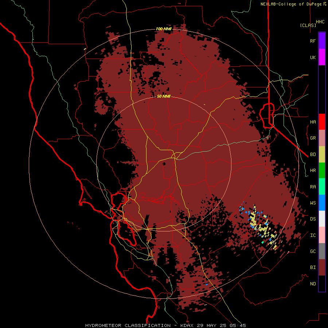Click the "KDAX" radar station identifier
328x328 pixels.
click(x=187, y=325)
